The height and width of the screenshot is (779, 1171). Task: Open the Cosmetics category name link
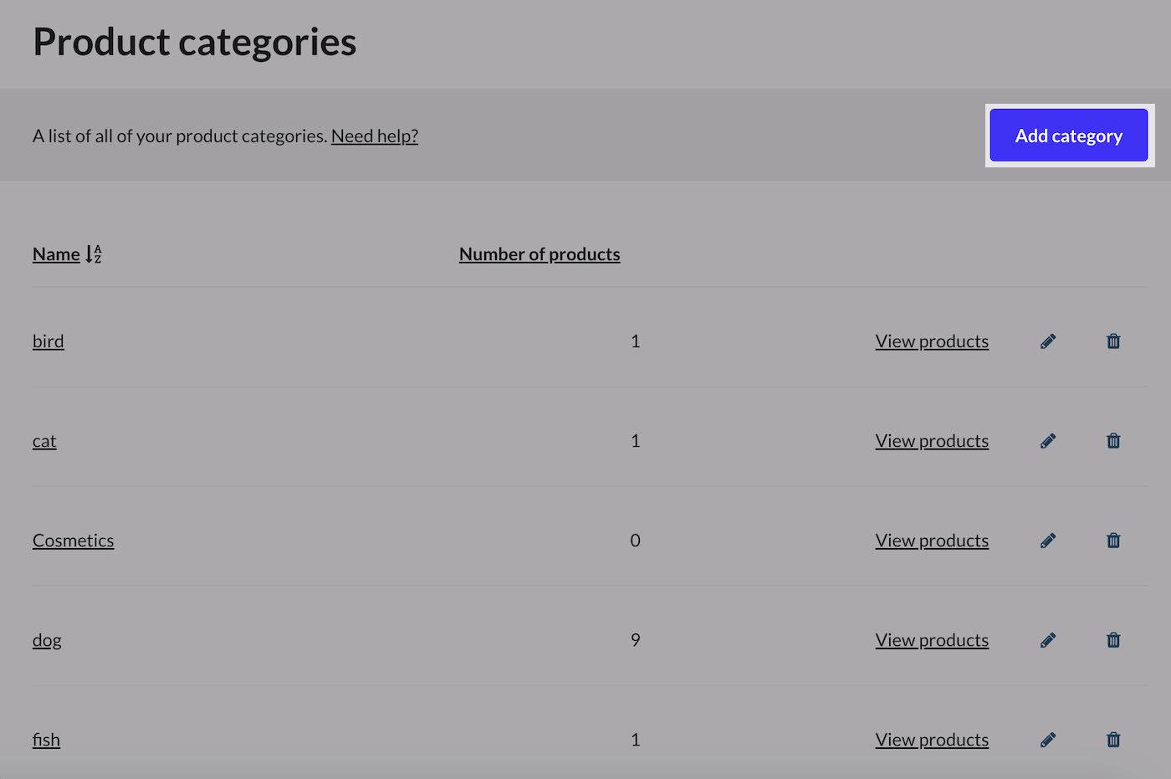click(73, 540)
